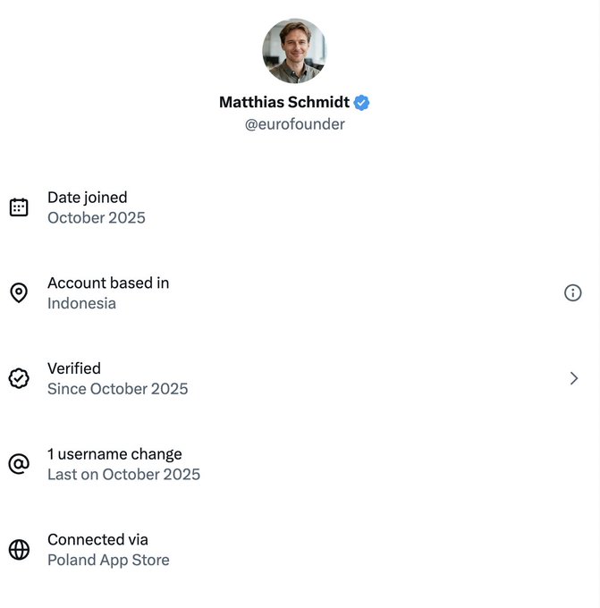Open the info icon for account location
This screenshot has width=600, height=608.
tap(573, 292)
